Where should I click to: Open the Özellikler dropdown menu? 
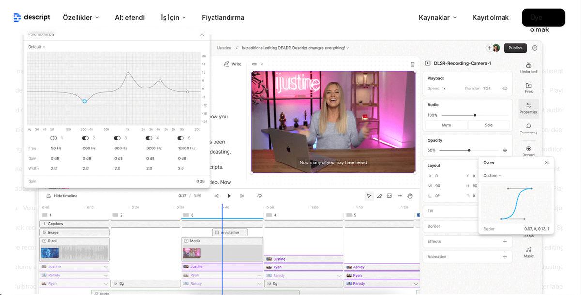[x=81, y=17]
